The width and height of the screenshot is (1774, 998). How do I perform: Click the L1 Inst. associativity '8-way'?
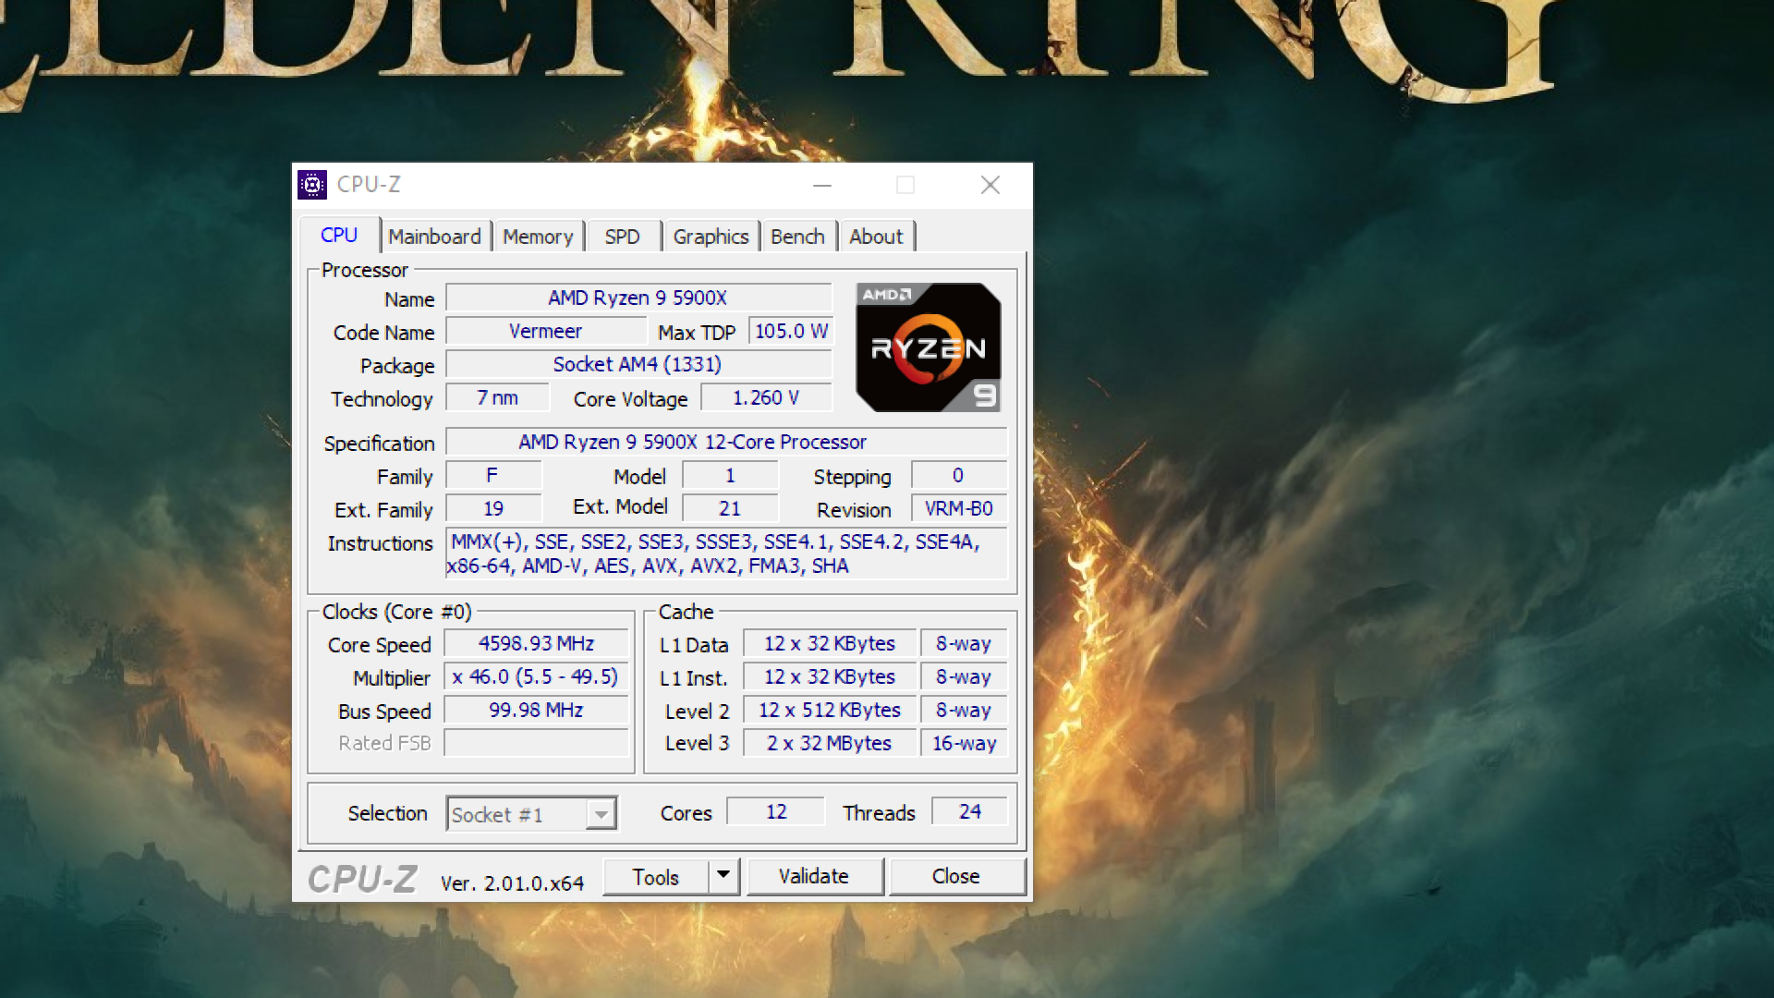(964, 676)
